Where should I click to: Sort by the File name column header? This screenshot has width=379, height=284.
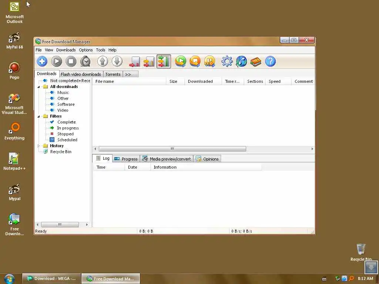(129, 81)
